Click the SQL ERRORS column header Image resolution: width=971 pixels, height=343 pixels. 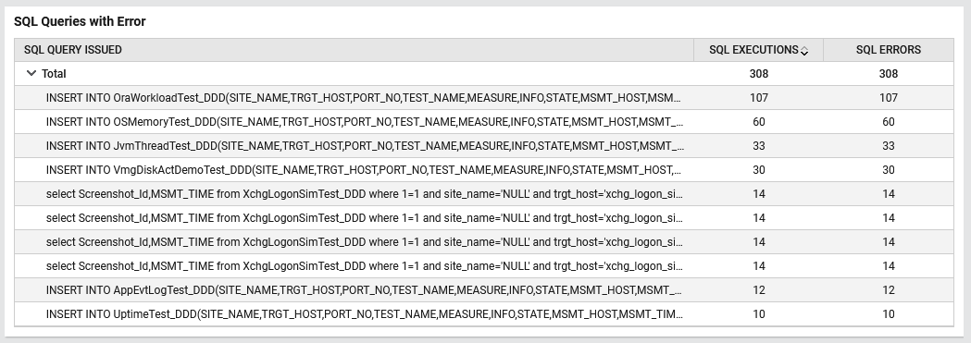(x=888, y=49)
